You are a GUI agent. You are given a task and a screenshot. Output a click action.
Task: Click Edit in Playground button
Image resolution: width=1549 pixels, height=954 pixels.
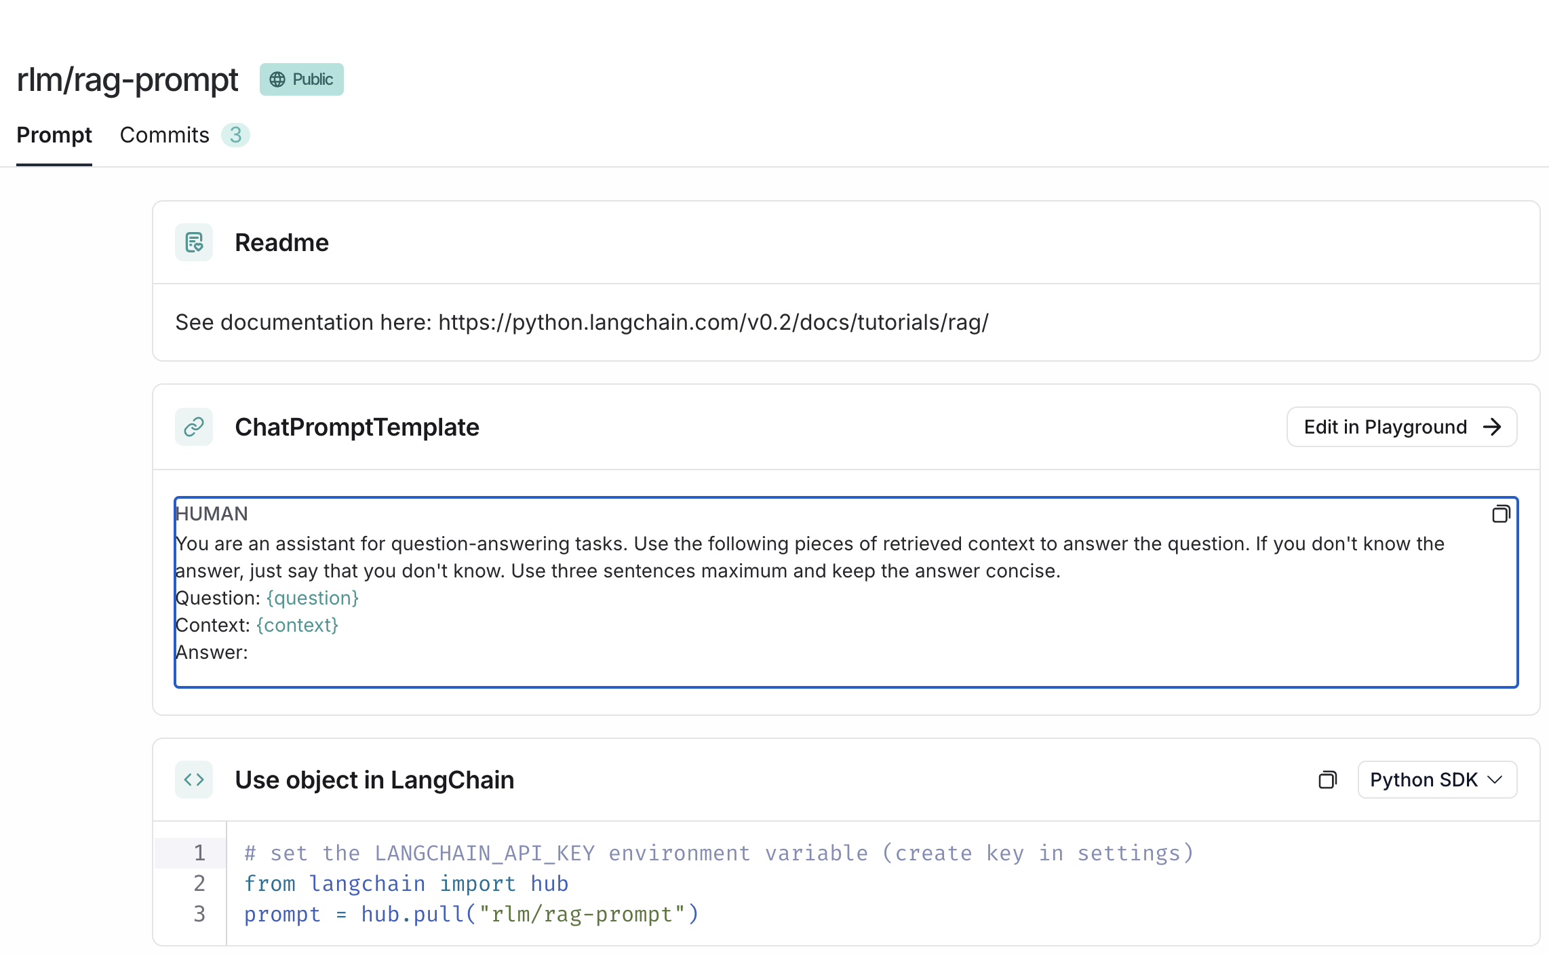point(1402,427)
